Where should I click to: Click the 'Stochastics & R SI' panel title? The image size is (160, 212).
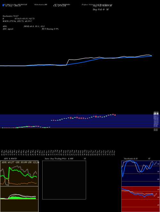tap(137, 159)
